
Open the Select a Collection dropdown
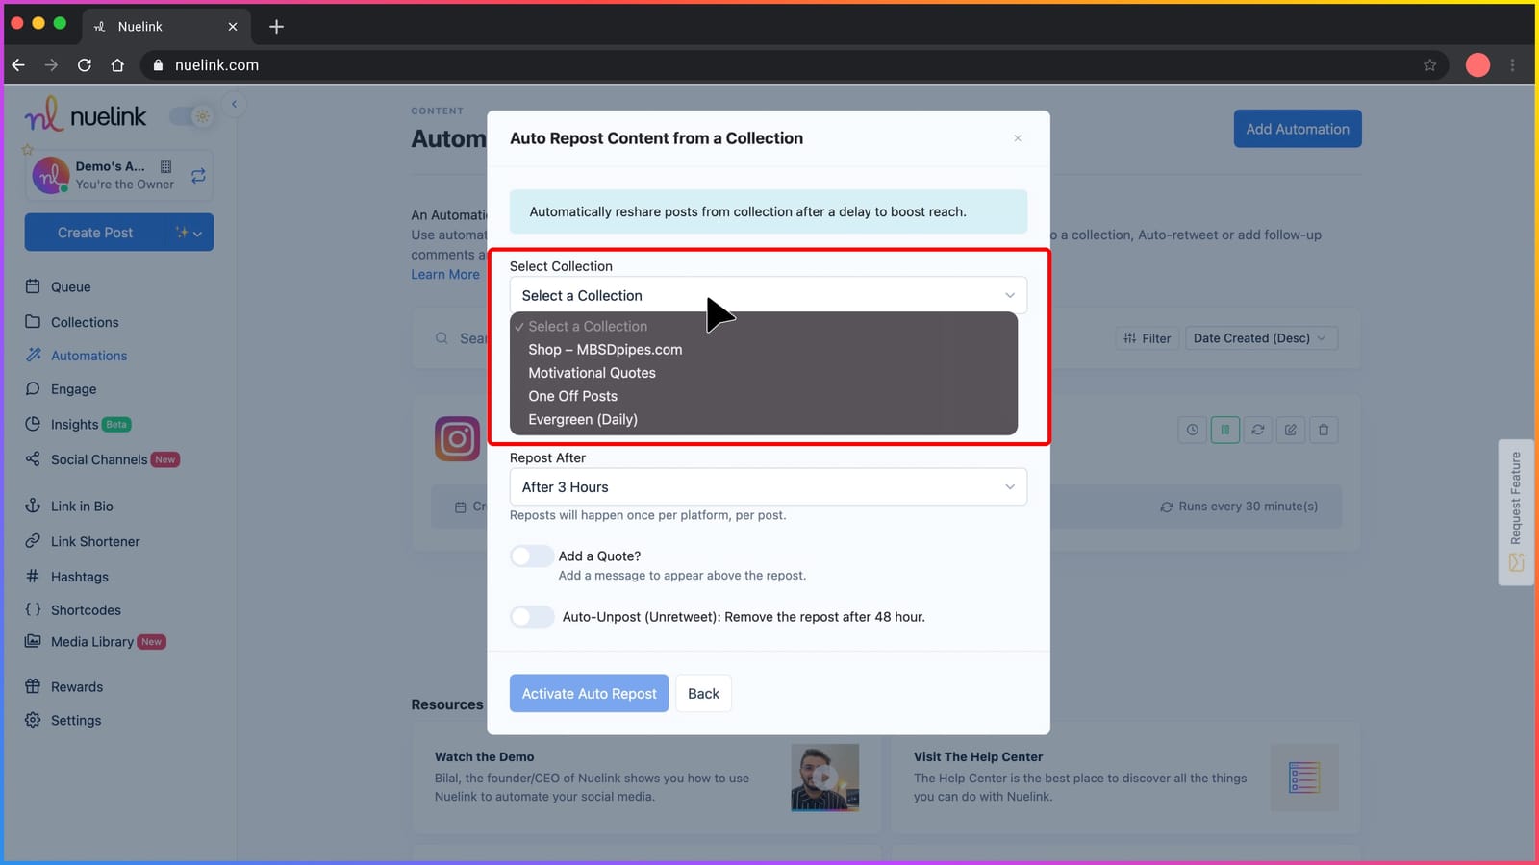pos(767,295)
